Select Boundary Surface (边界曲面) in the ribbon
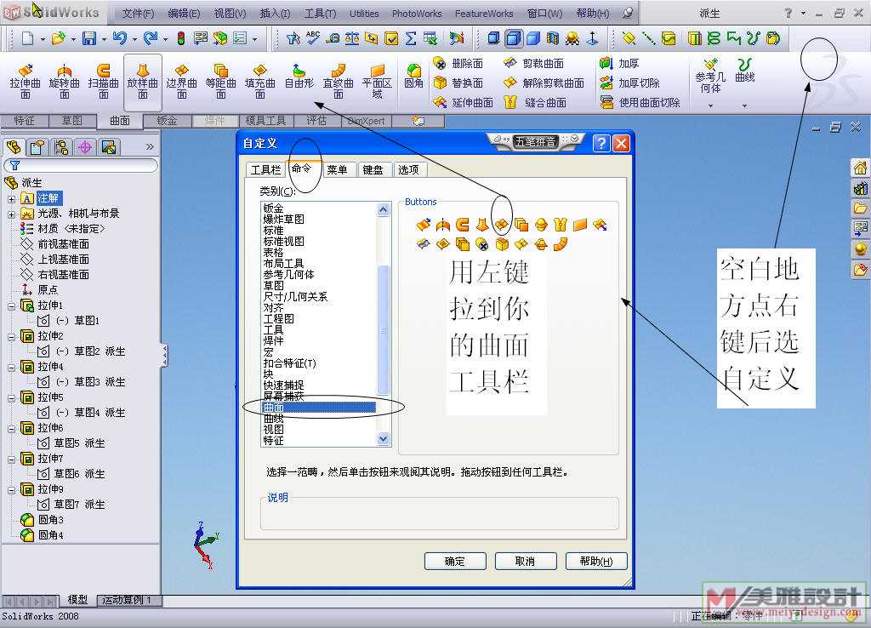Screen dimensions: 871x628 pos(182,81)
